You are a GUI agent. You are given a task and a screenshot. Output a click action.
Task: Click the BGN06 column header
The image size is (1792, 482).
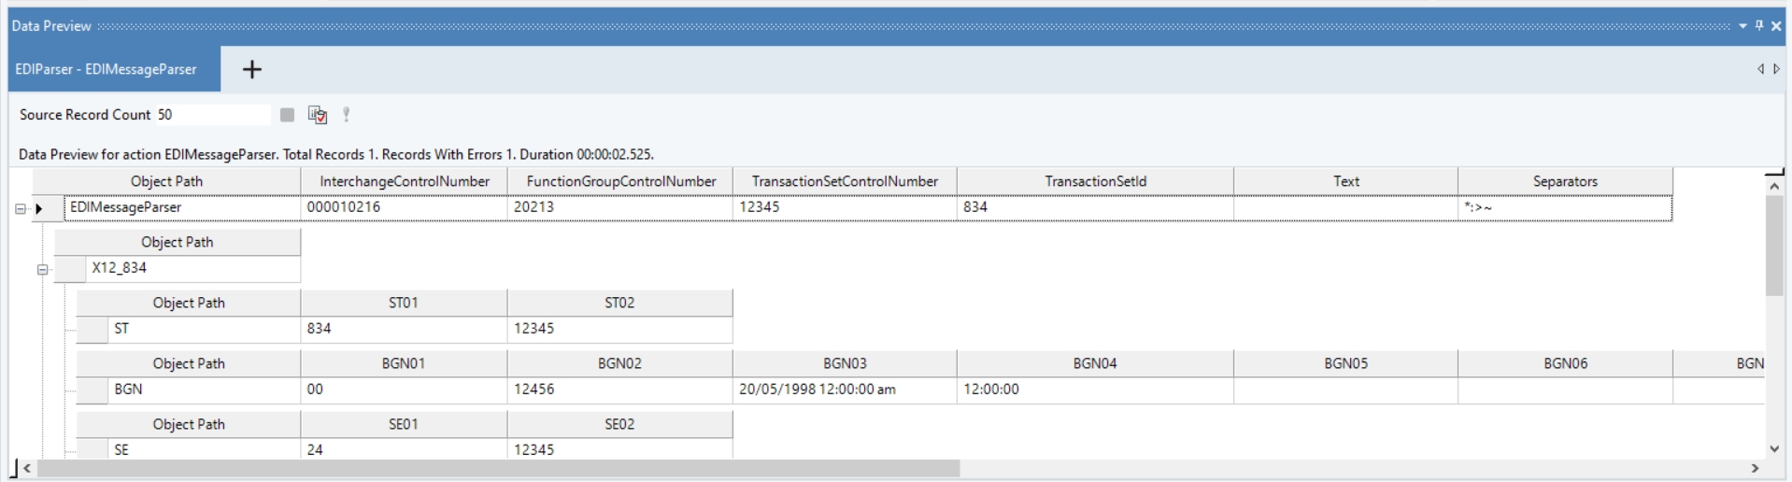pyautogui.click(x=1565, y=363)
